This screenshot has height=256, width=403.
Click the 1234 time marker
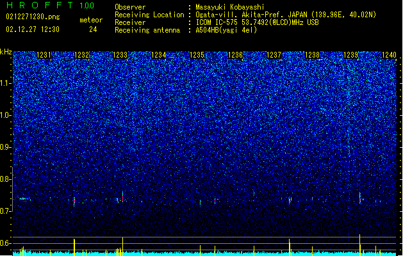tap(159, 55)
